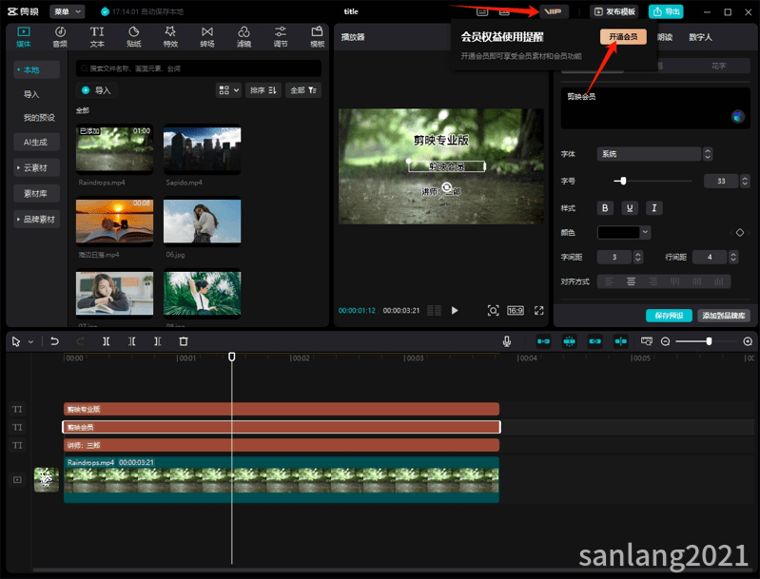Click the undo arrow in timeline toolbar
Viewport: 760px width, 579px height.
tap(55, 341)
